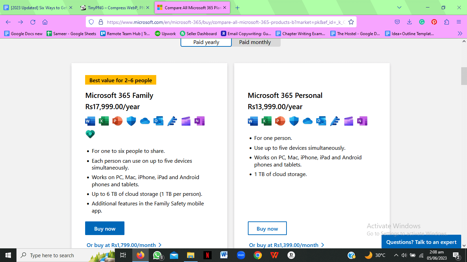
Task: Click the Family Safety heart icon
Action: [90, 134]
